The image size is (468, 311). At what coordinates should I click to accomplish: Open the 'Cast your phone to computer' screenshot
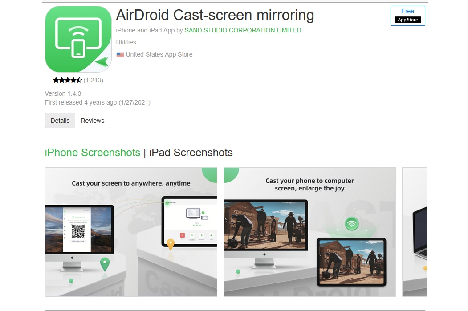click(x=310, y=232)
